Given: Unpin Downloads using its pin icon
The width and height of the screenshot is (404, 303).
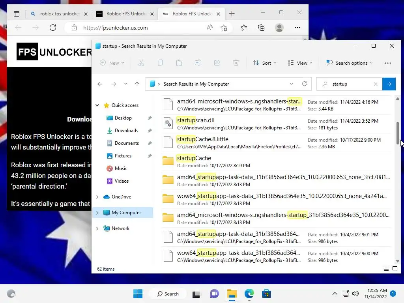Looking at the screenshot, I should point(150,131).
